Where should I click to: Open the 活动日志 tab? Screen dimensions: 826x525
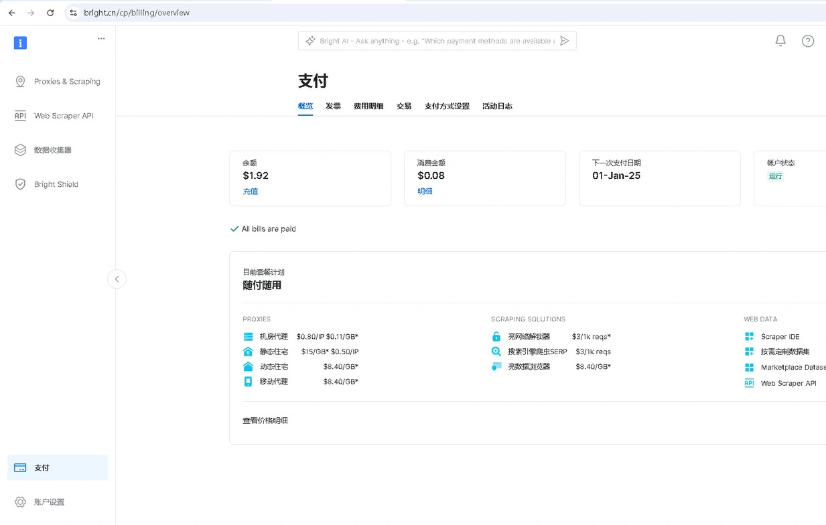497,106
